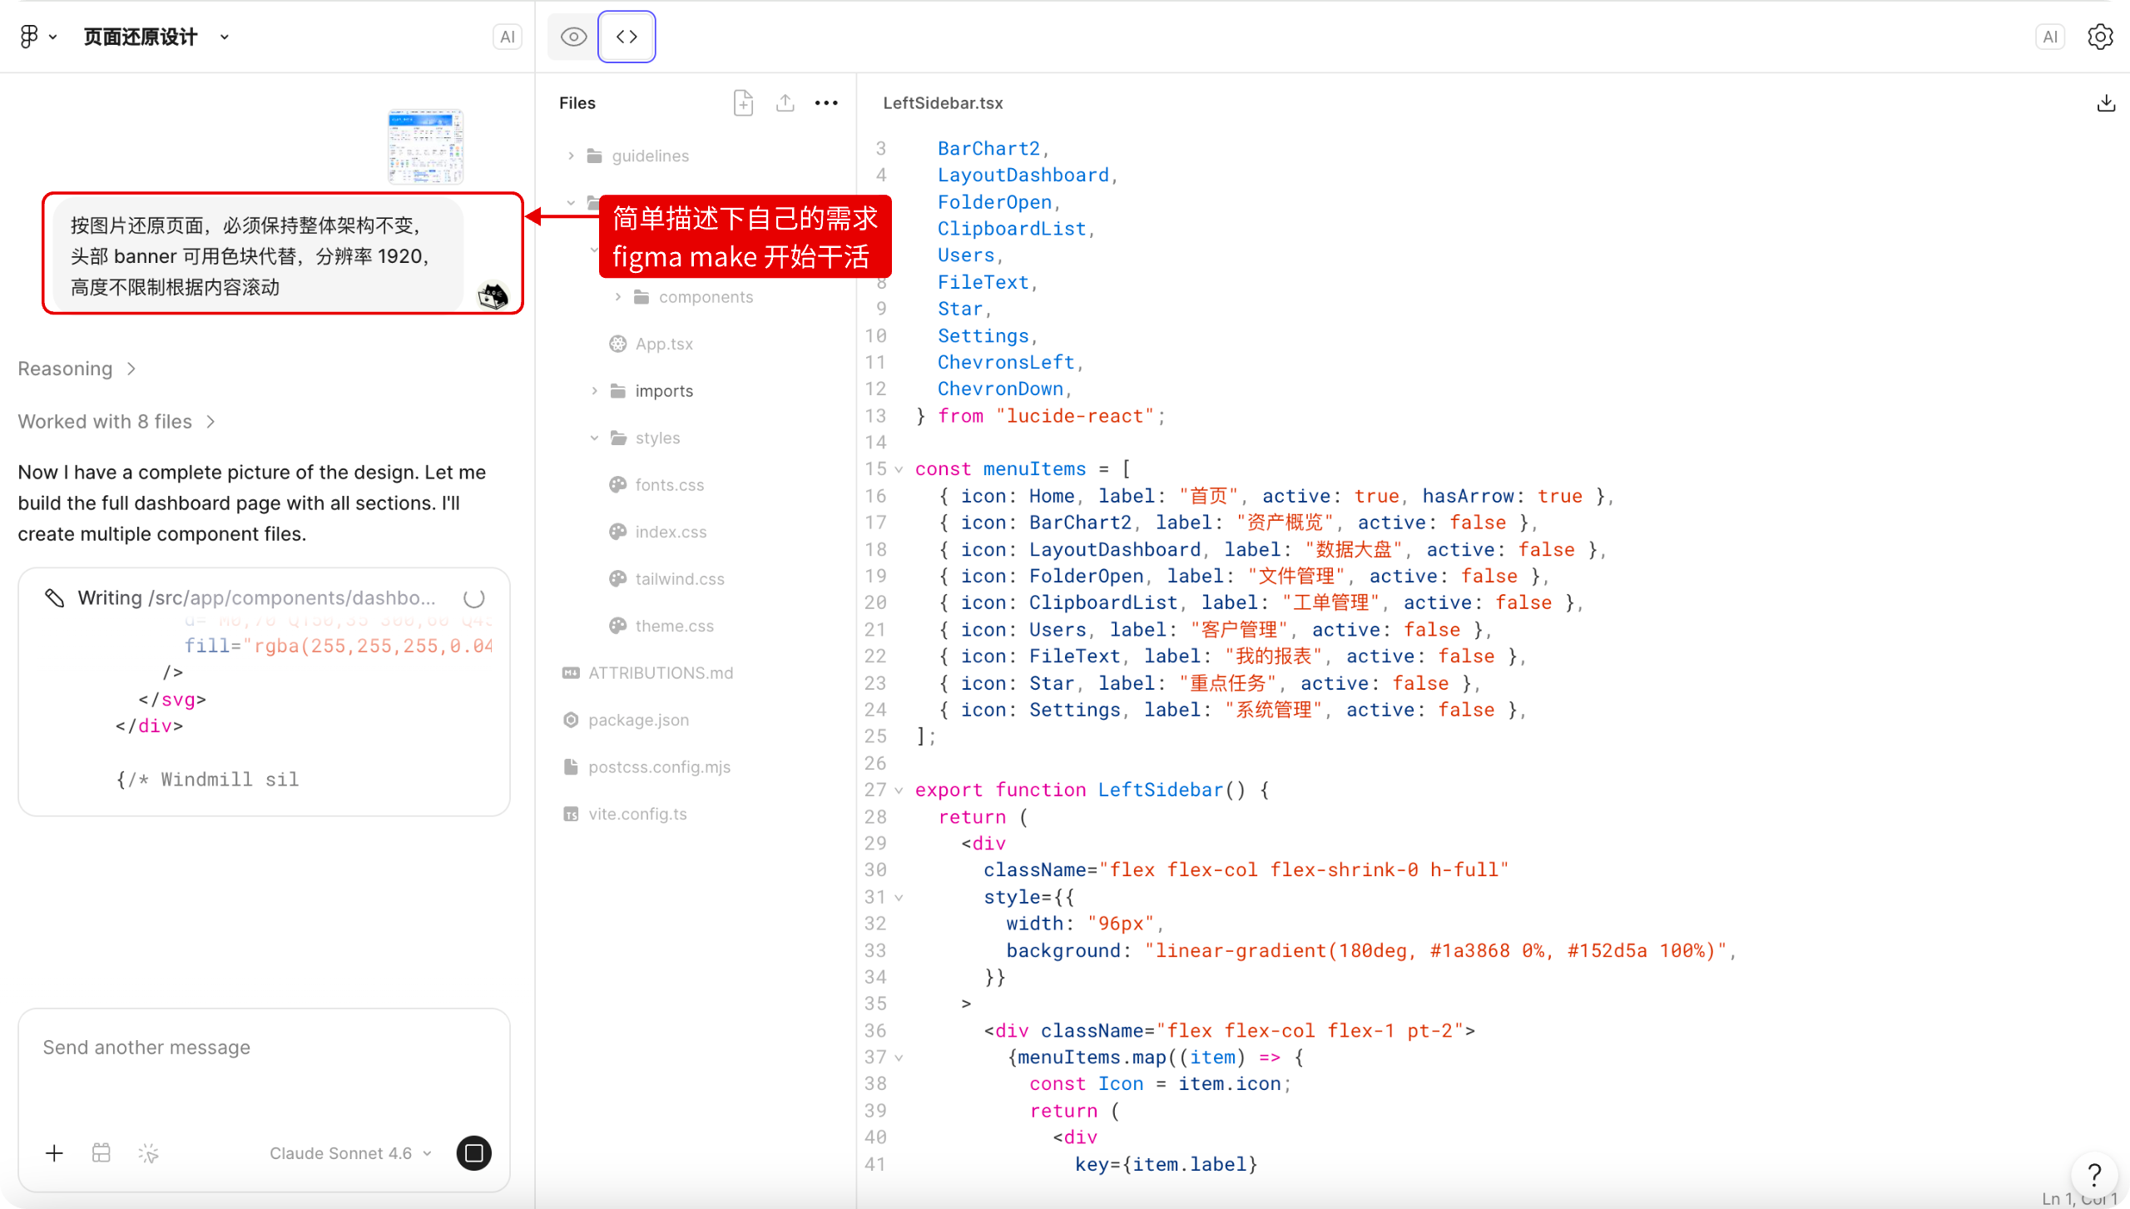Add an attachment with the plus icon
The height and width of the screenshot is (1209, 2130).
[54, 1153]
